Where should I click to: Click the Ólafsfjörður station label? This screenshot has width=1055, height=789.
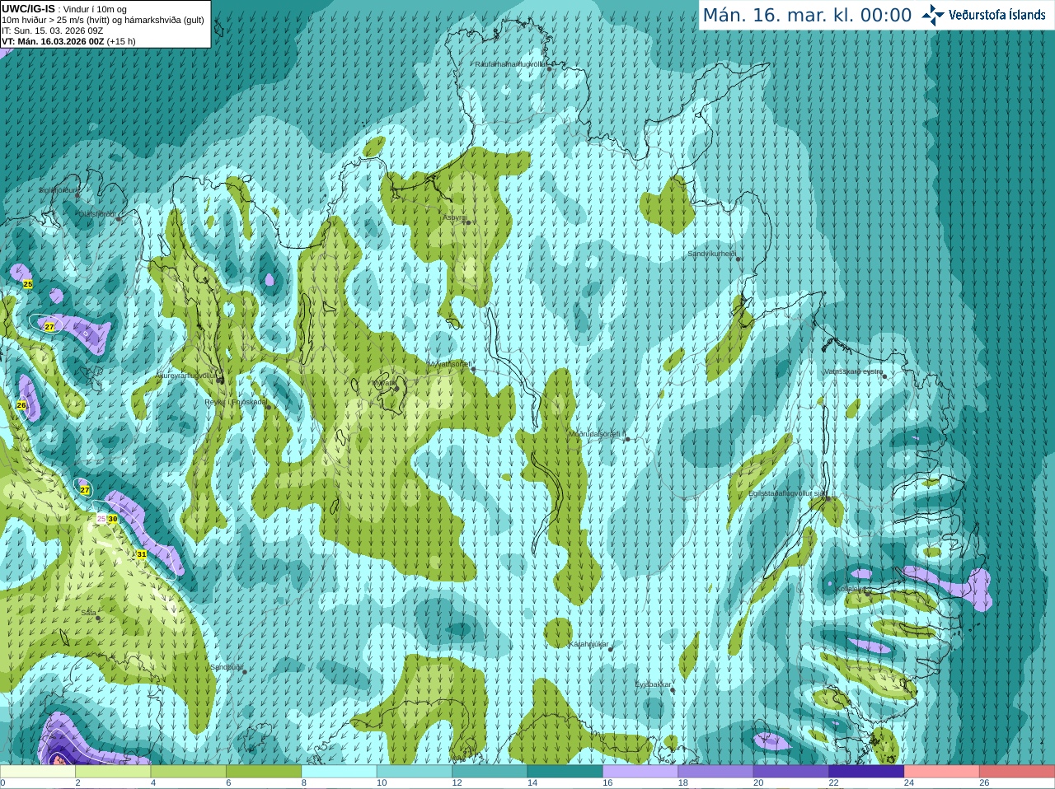tap(97, 214)
